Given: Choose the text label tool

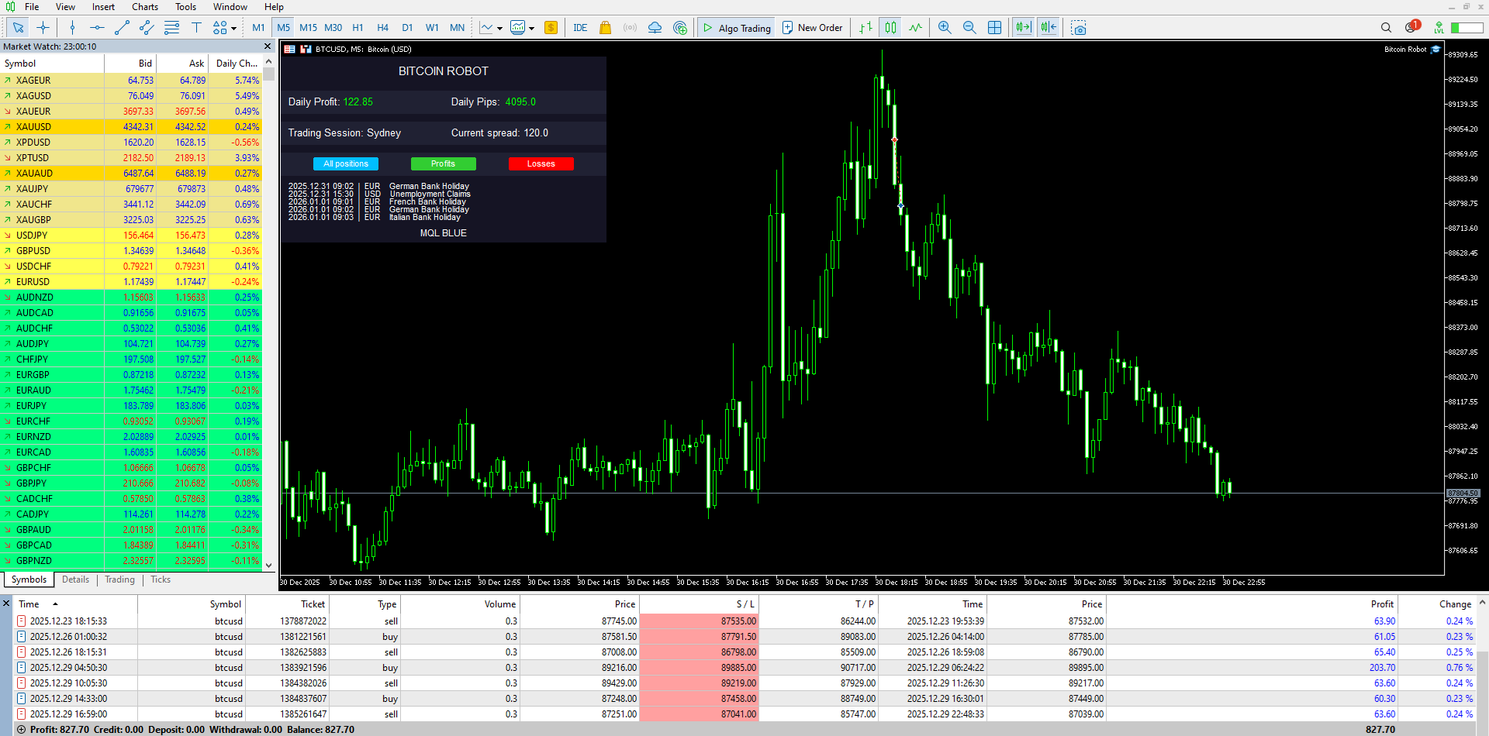Looking at the screenshot, I should pos(196,28).
